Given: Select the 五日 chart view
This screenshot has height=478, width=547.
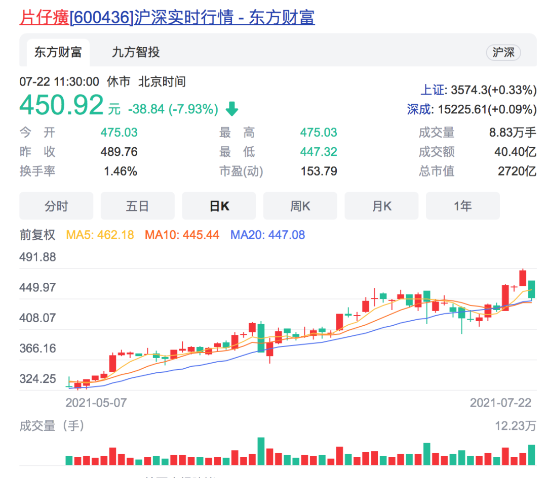Looking at the screenshot, I should [x=137, y=206].
